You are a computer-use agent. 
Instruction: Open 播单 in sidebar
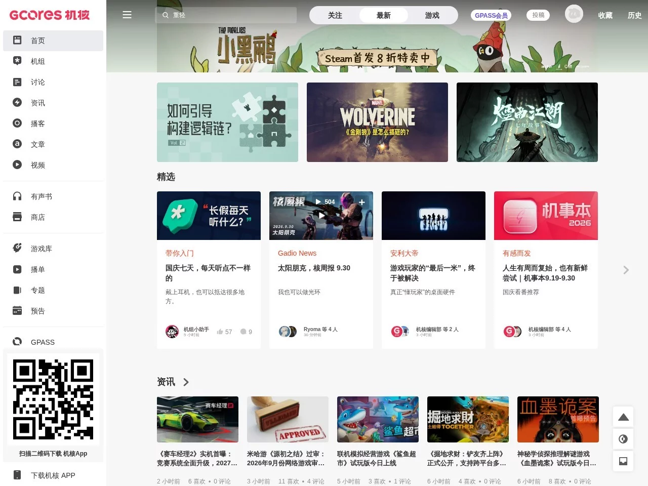53,269
